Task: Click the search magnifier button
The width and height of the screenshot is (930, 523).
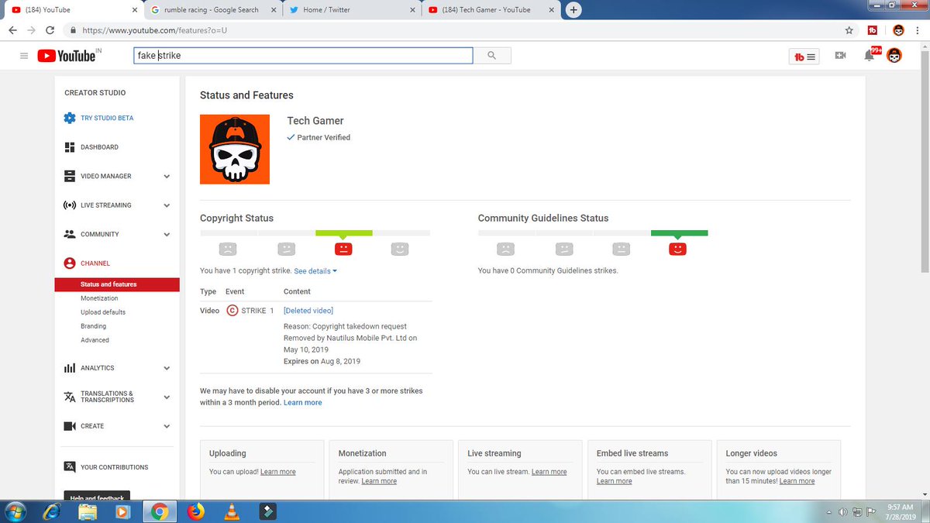Action: click(491, 56)
